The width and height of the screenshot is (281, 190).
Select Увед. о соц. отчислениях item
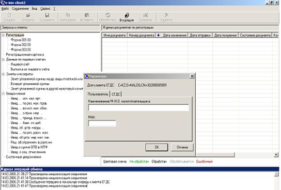tap(28, 152)
